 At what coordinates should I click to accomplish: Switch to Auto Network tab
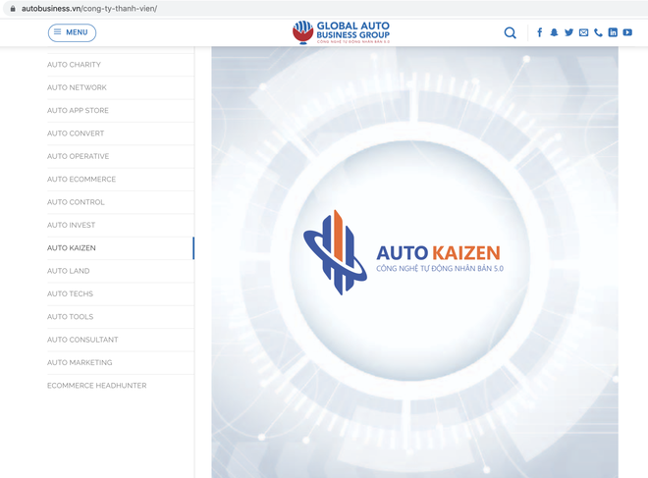tap(77, 87)
